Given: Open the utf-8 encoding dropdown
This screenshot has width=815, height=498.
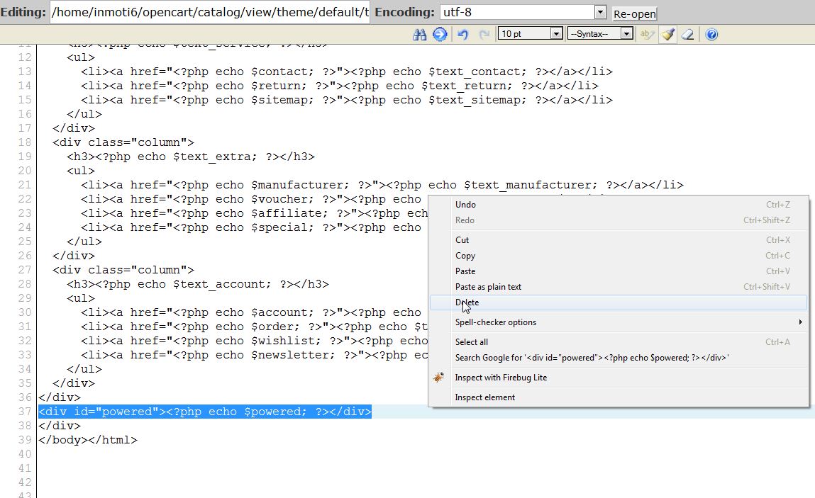Looking at the screenshot, I should [x=523, y=12].
